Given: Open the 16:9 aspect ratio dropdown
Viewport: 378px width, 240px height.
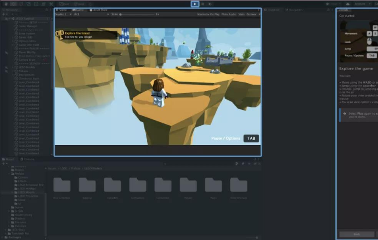Looking at the screenshot, I should pyautogui.click(x=91, y=14).
